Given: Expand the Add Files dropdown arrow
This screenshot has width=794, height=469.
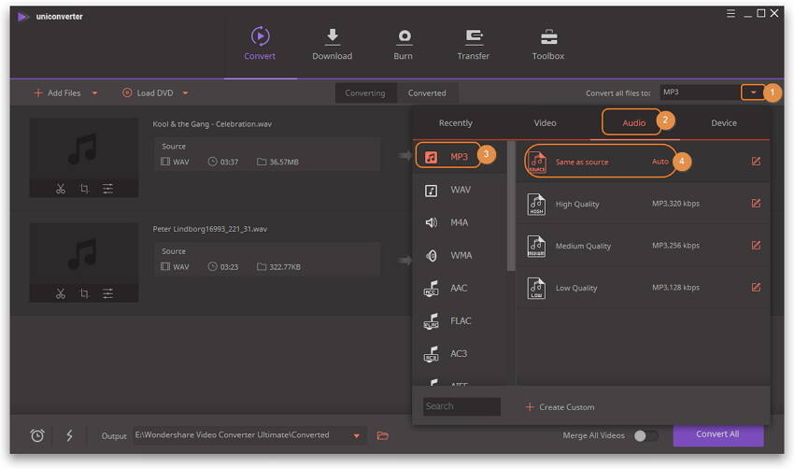Looking at the screenshot, I should [94, 93].
